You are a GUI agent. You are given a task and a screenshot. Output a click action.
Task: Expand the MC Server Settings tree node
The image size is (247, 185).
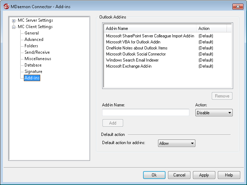14,21
